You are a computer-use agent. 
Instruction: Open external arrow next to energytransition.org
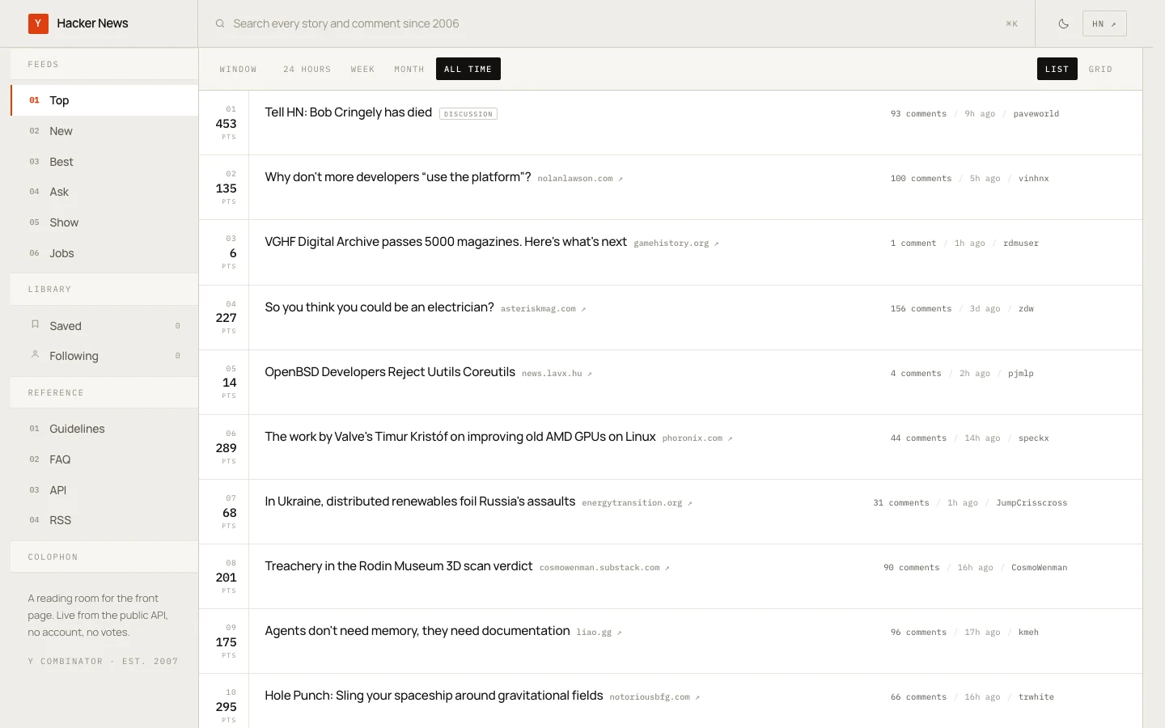coord(689,503)
